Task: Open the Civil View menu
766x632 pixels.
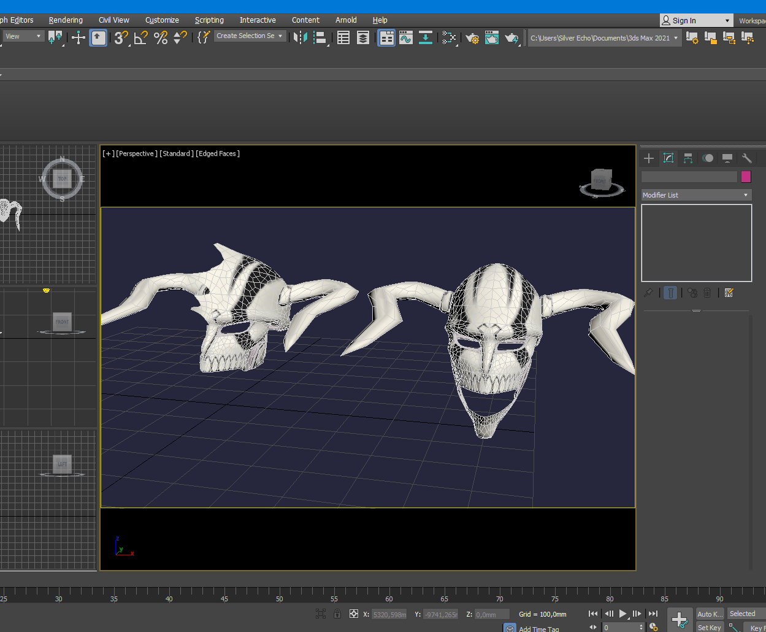Action: point(114,20)
